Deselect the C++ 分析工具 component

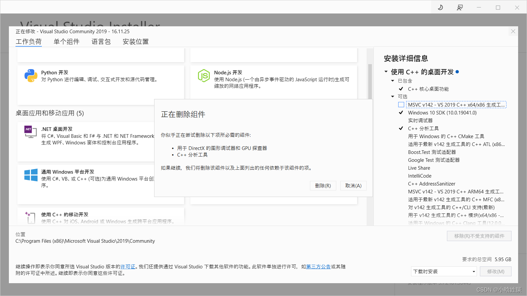coord(401,128)
